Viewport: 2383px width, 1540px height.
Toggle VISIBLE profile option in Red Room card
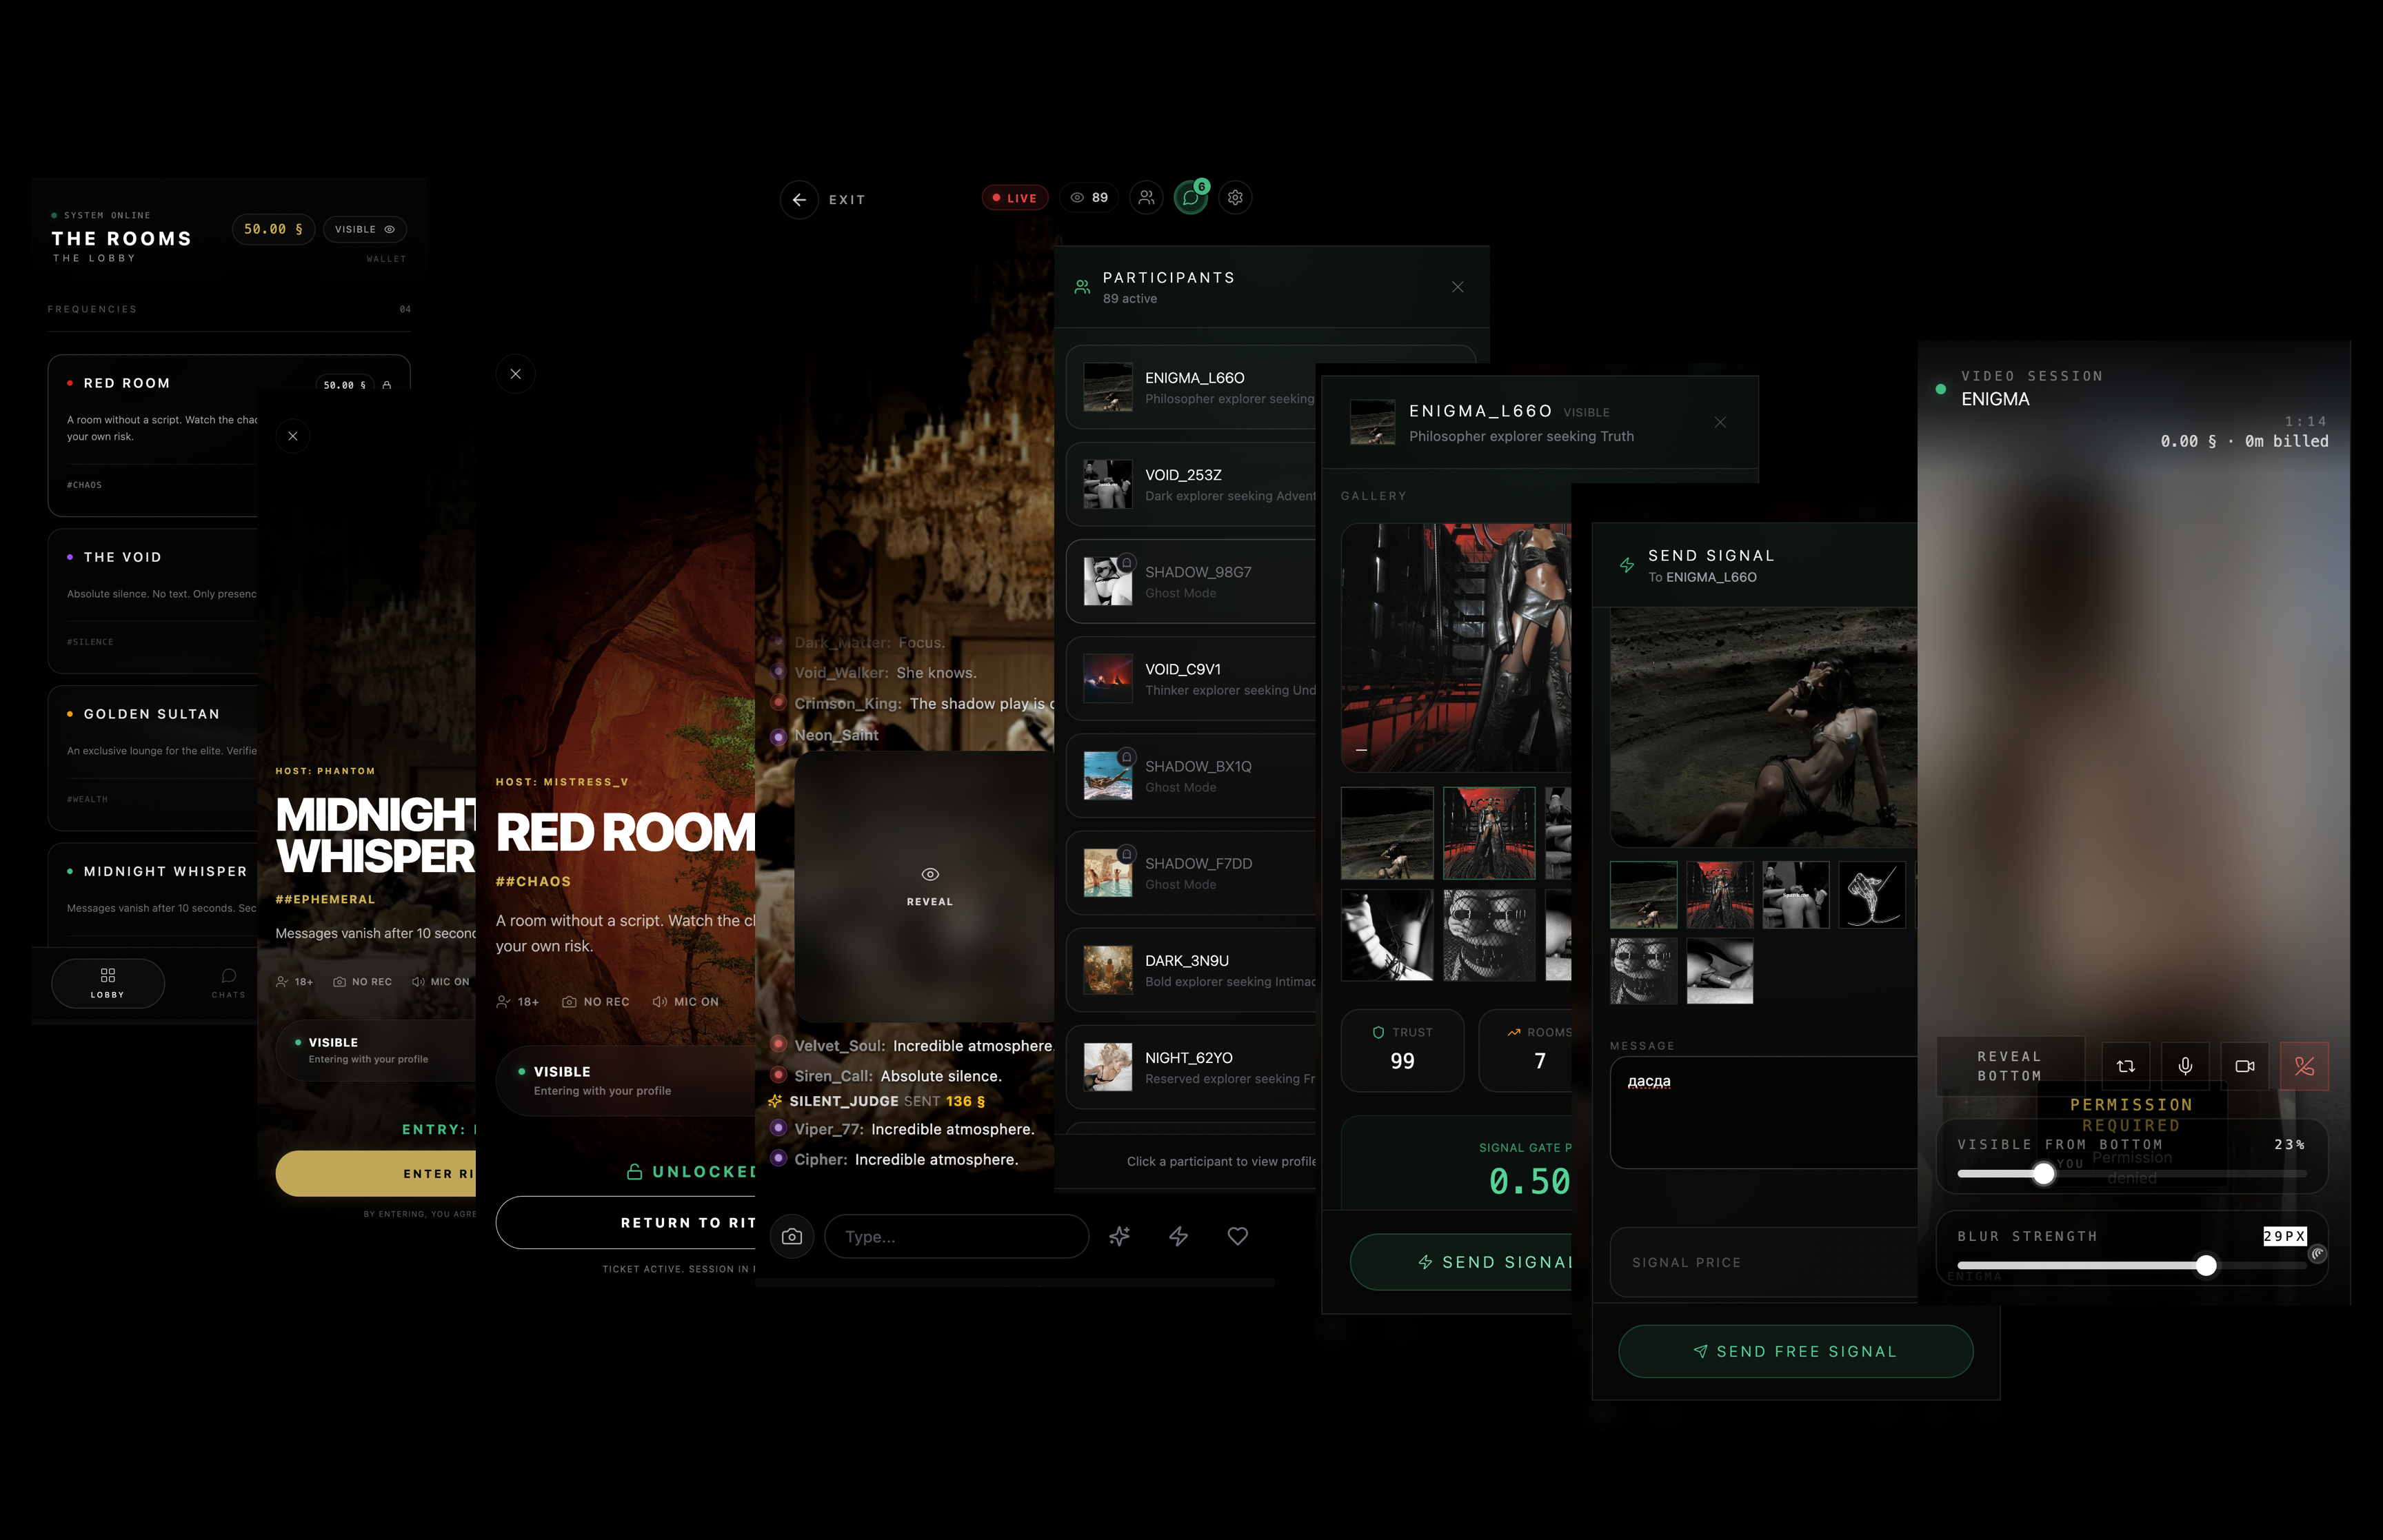click(x=626, y=1081)
